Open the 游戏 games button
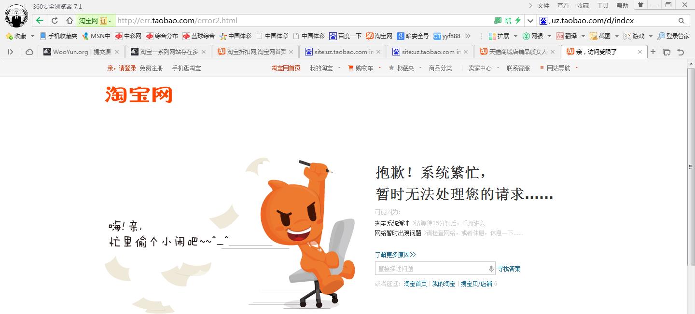The height and width of the screenshot is (314, 695). [x=634, y=36]
